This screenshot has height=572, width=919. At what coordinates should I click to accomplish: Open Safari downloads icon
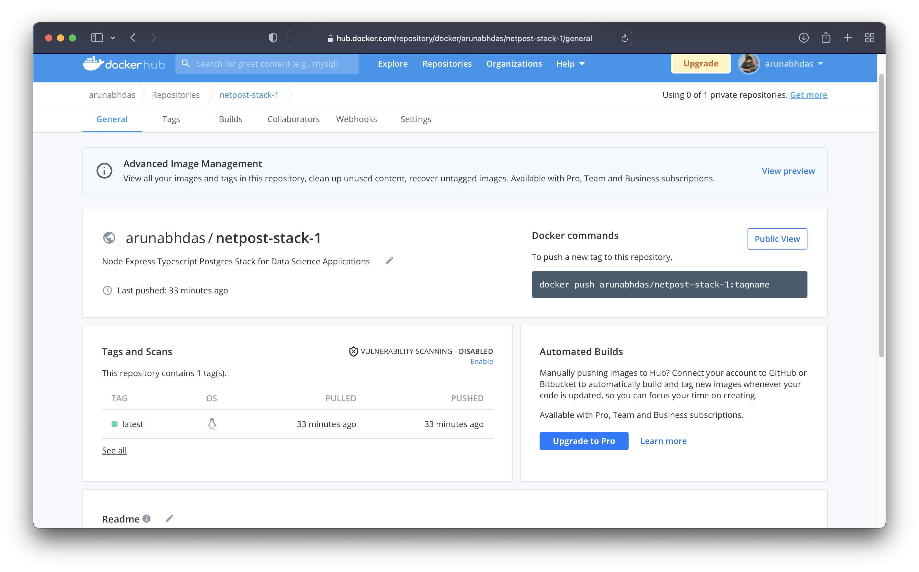pyautogui.click(x=804, y=38)
